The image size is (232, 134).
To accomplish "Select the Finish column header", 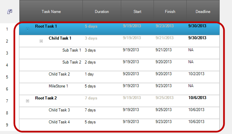I will [170, 12].
